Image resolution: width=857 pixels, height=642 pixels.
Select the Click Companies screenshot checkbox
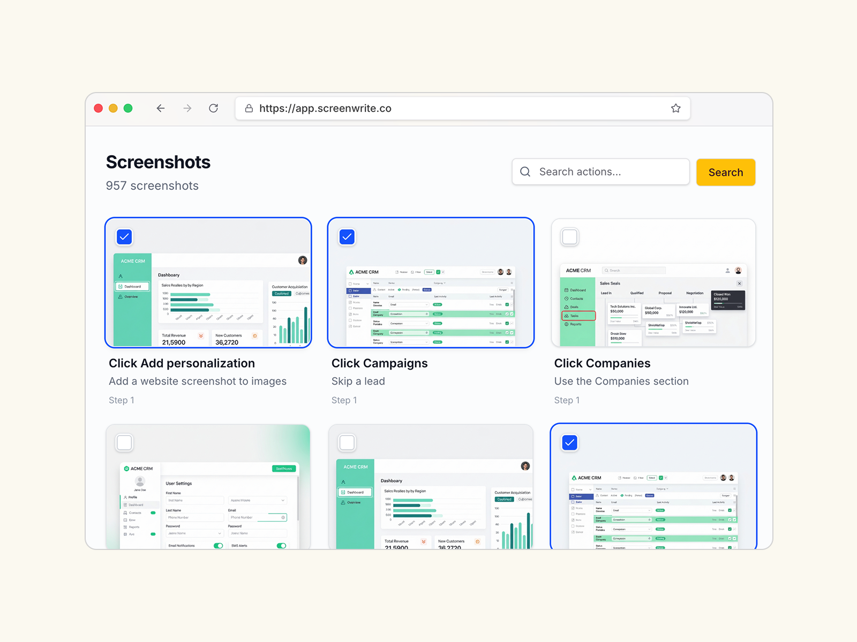569,237
